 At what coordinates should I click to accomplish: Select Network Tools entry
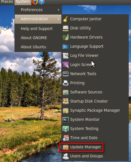coord(95,74)
